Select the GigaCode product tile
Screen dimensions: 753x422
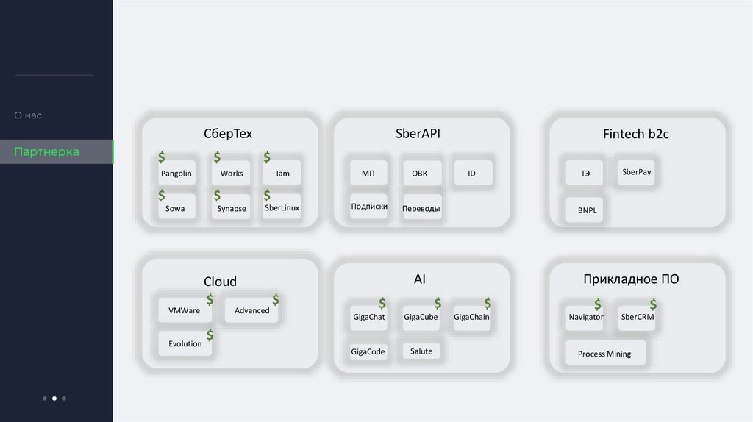tap(368, 351)
